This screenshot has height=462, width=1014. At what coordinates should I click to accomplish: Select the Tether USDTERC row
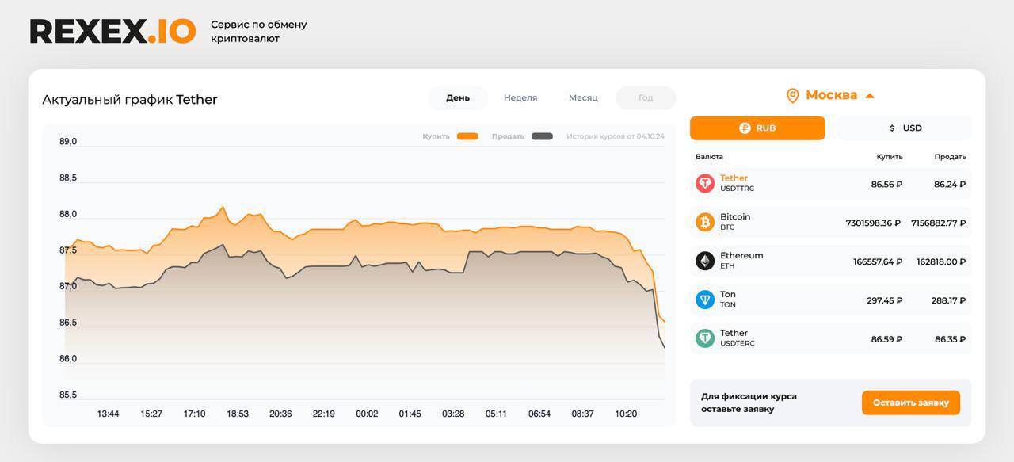831,338
